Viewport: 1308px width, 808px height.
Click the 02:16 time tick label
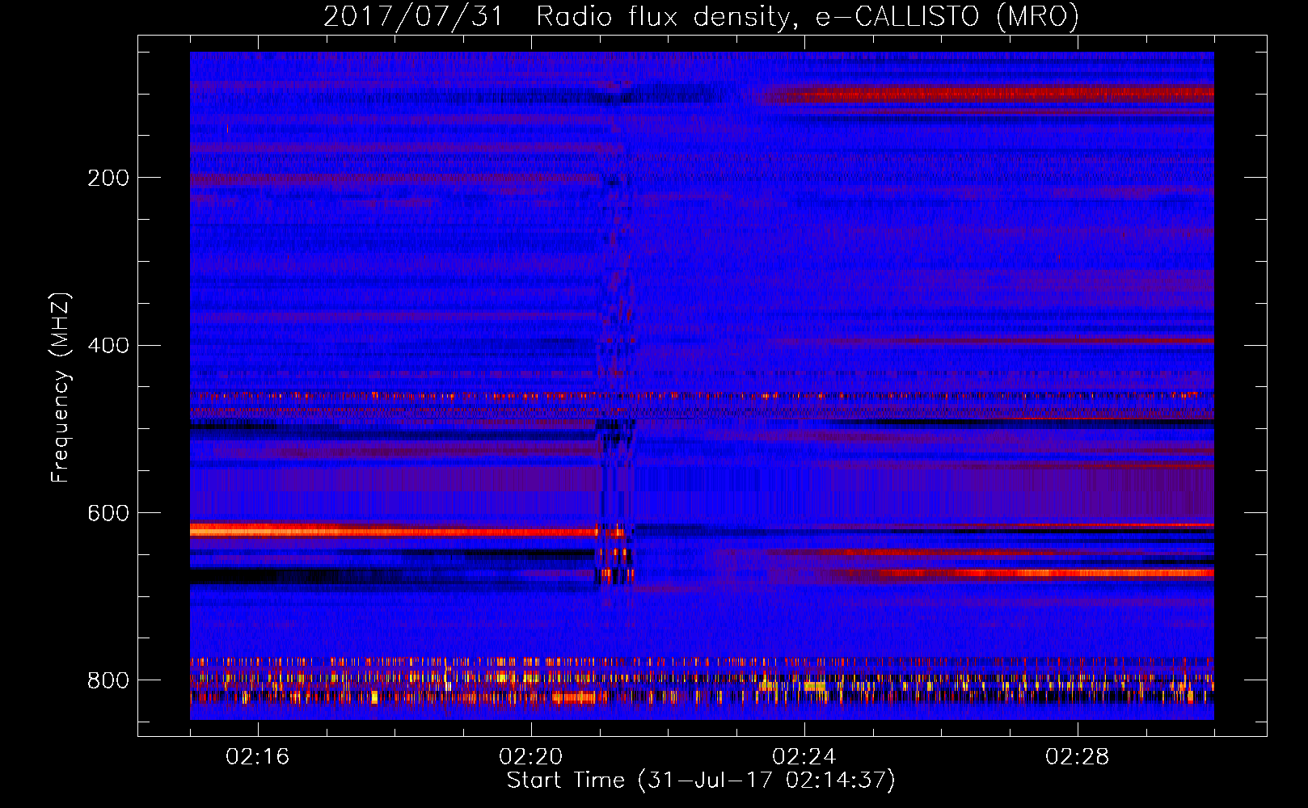[x=257, y=757]
